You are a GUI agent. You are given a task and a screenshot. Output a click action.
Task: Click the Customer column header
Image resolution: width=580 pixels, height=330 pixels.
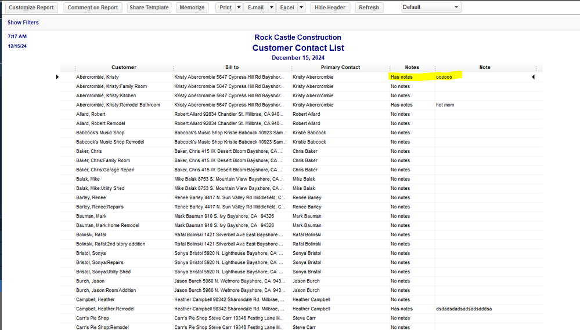[124, 68]
